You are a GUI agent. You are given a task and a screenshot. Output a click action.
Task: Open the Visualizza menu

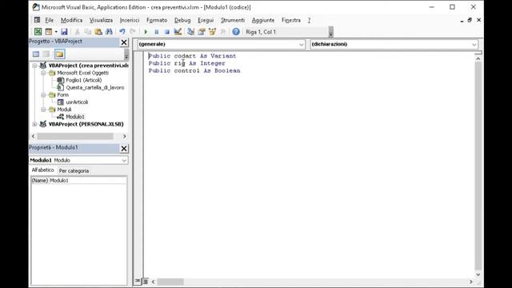point(102,20)
